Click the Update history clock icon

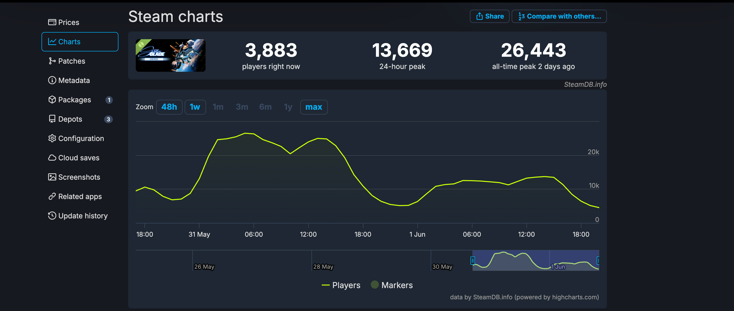click(x=52, y=216)
